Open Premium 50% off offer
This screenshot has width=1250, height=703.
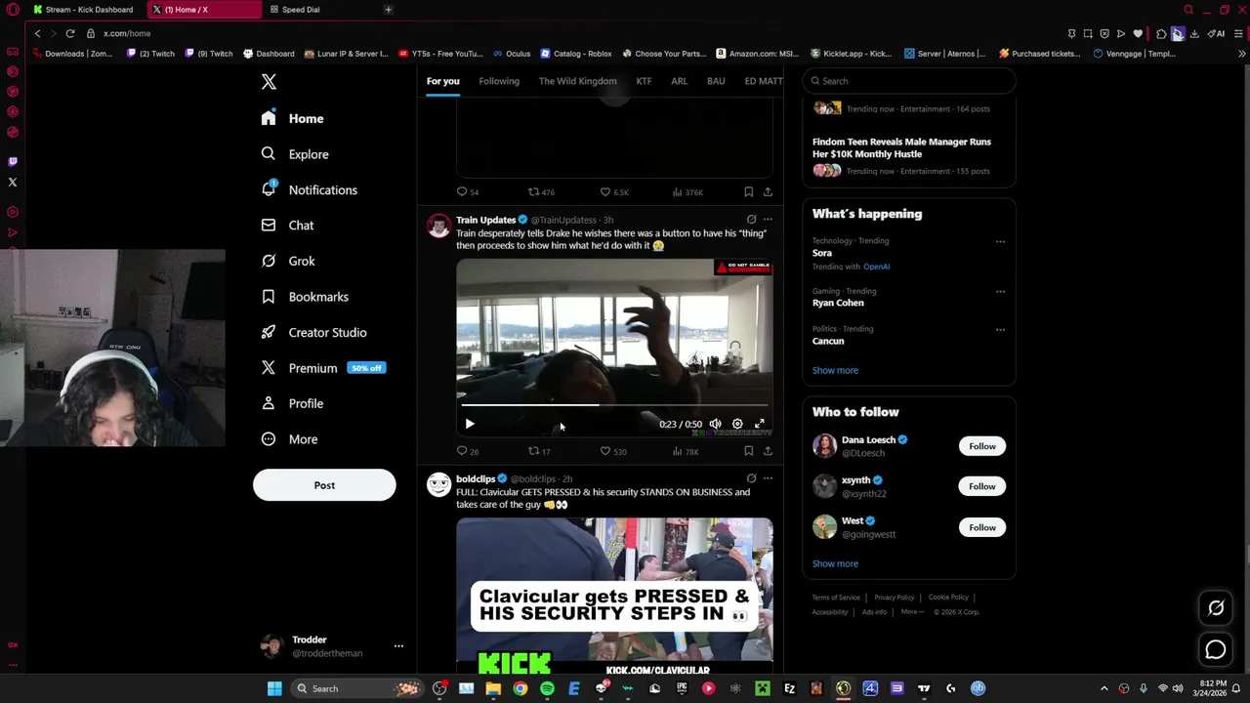[x=323, y=368]
